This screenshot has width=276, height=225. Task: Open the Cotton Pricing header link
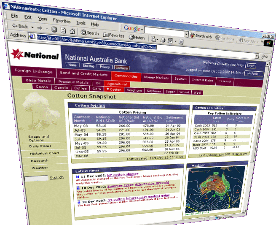90,106
